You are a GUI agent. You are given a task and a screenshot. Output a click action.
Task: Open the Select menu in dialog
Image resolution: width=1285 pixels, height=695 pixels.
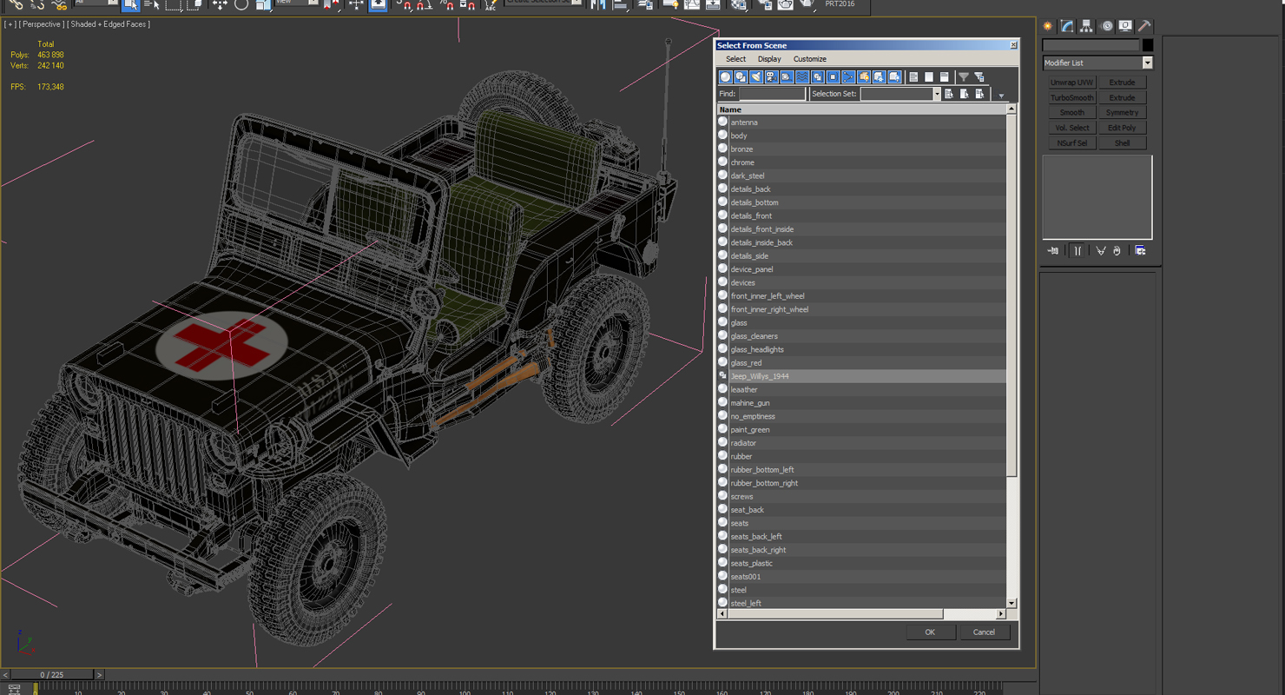click(735, 59)
